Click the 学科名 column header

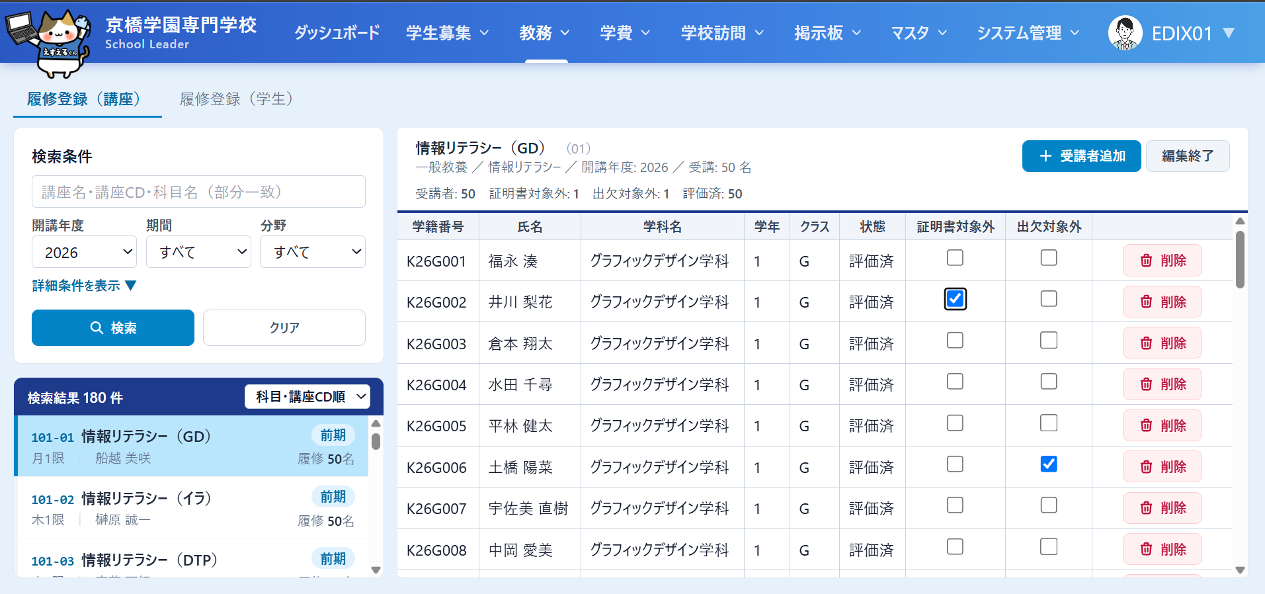pos(663,227)
